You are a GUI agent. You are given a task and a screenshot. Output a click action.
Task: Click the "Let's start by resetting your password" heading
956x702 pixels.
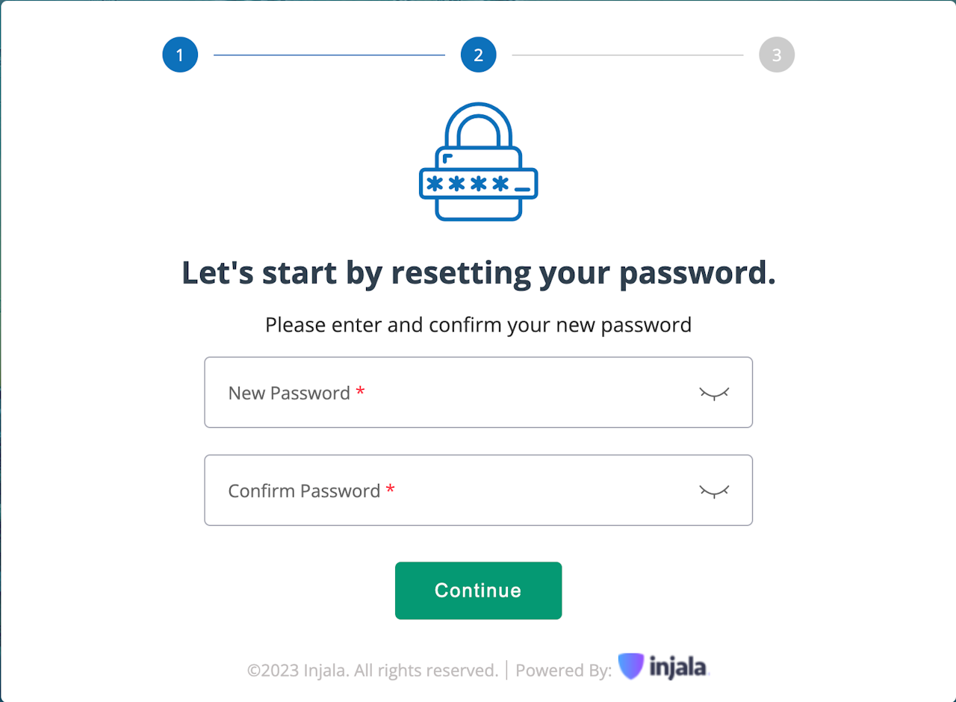[x=479, y=273]
